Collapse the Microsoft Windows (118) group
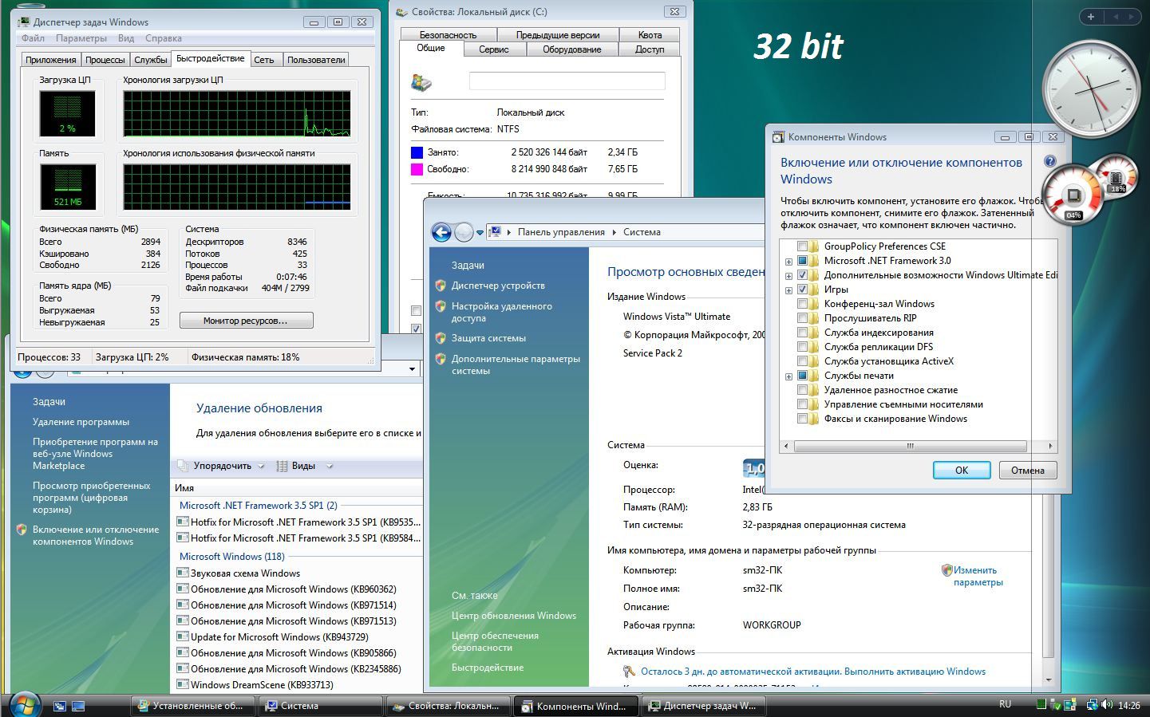The height and width of the screenshot is (717, 1150). click(x=231, y=557)
